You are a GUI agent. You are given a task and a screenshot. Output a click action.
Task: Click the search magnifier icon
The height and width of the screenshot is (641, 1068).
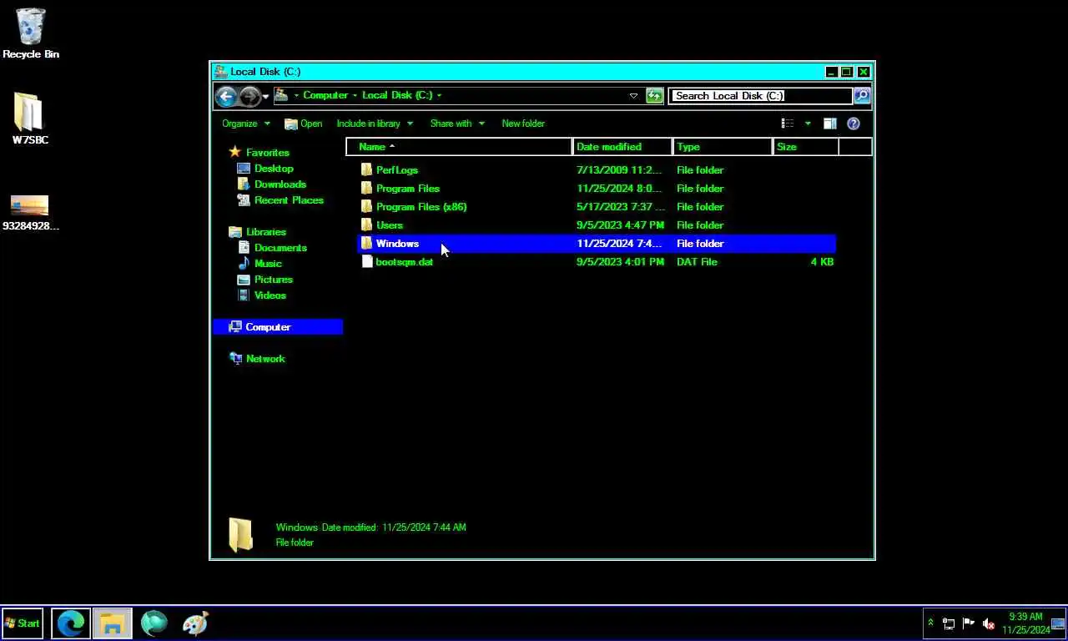862,96
